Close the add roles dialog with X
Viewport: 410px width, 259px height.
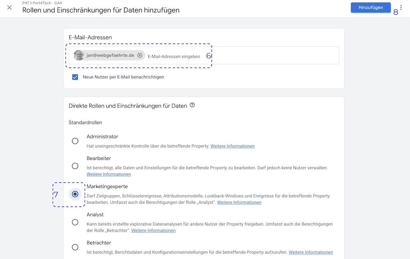click(10, 8)
